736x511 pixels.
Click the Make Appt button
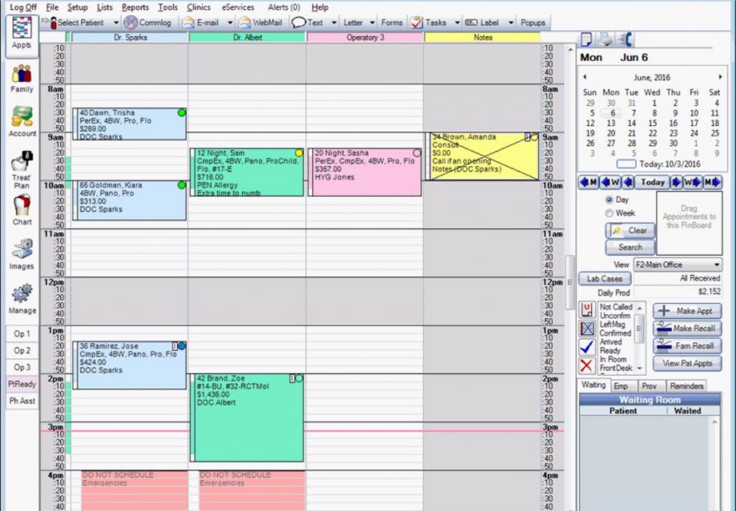tap(686, 310)
